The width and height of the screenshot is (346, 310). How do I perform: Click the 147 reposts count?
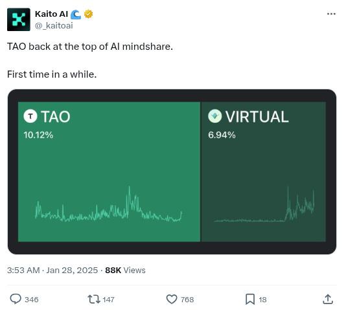coord(108,300)
